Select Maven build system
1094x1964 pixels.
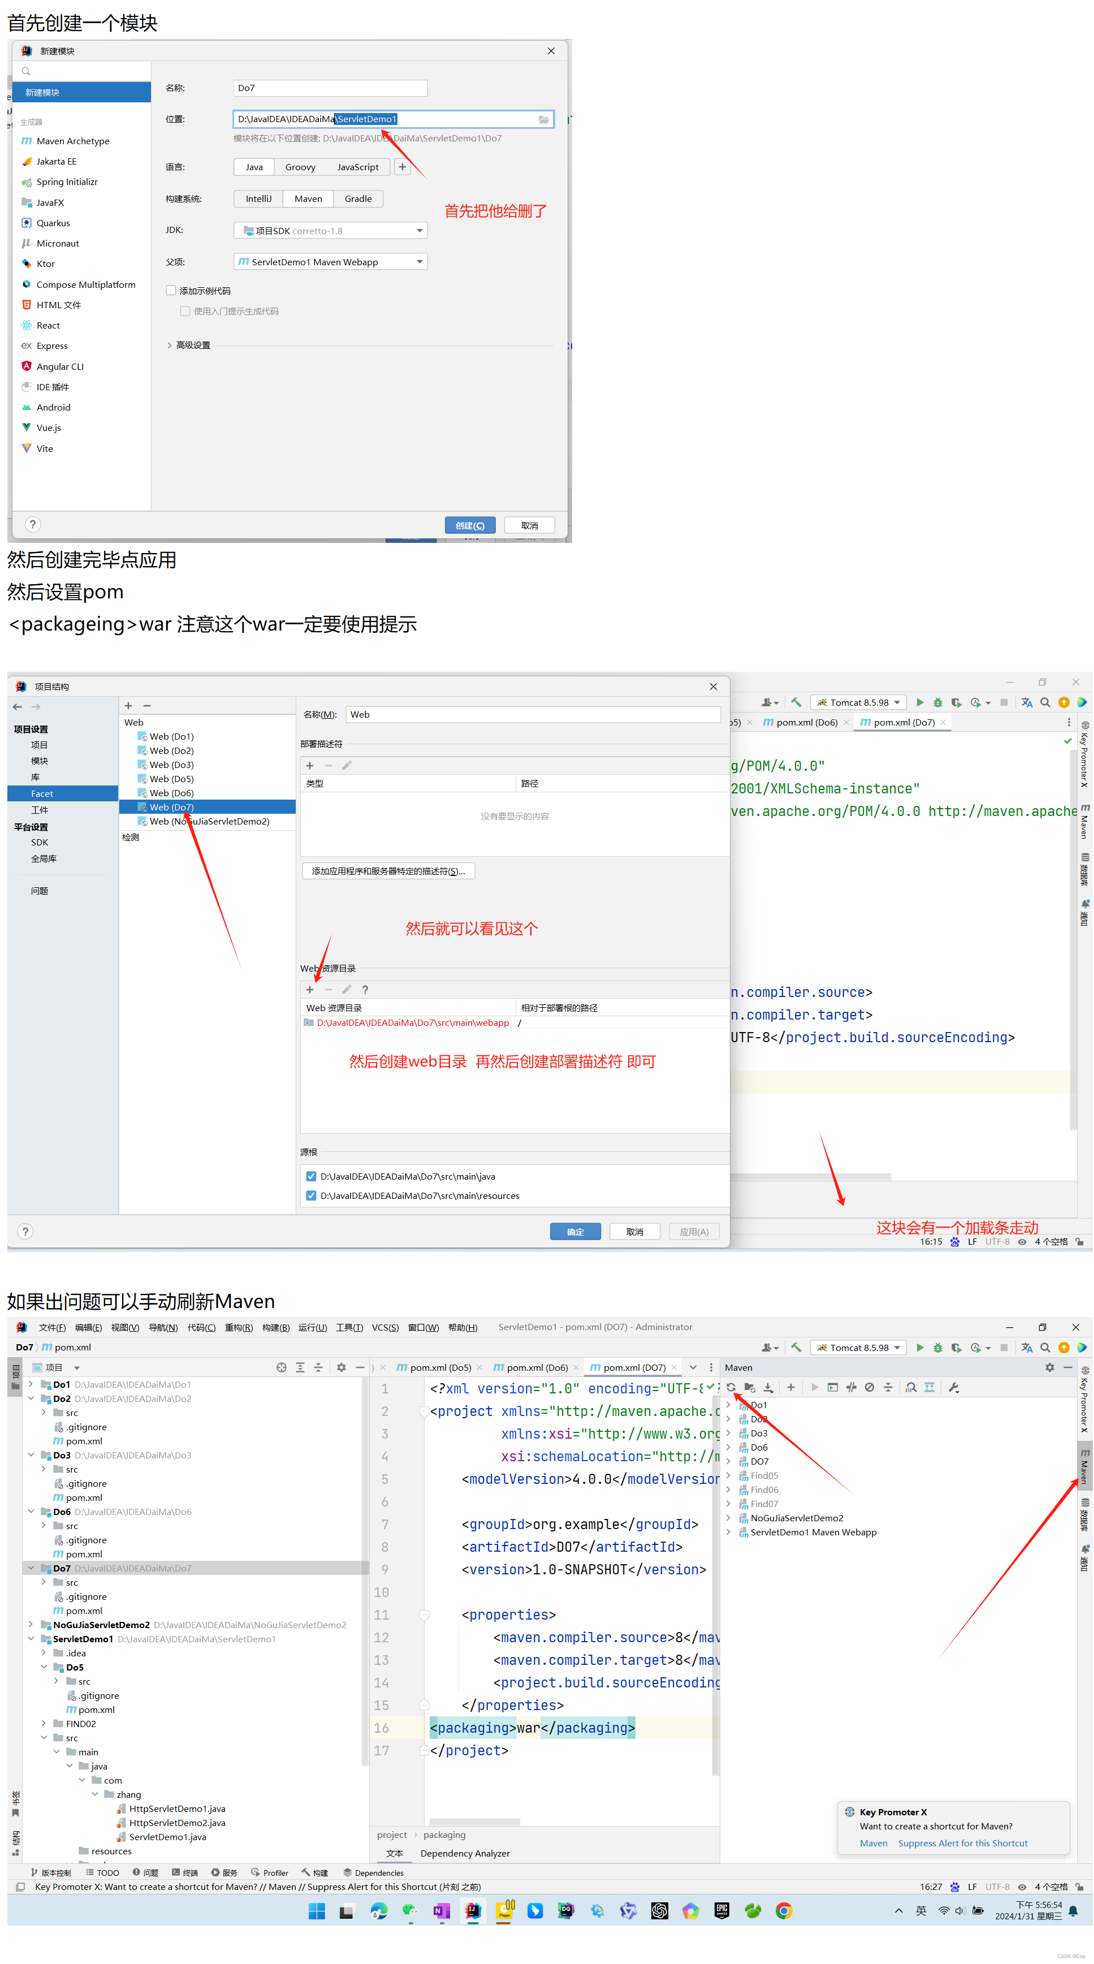coord(308,199)
